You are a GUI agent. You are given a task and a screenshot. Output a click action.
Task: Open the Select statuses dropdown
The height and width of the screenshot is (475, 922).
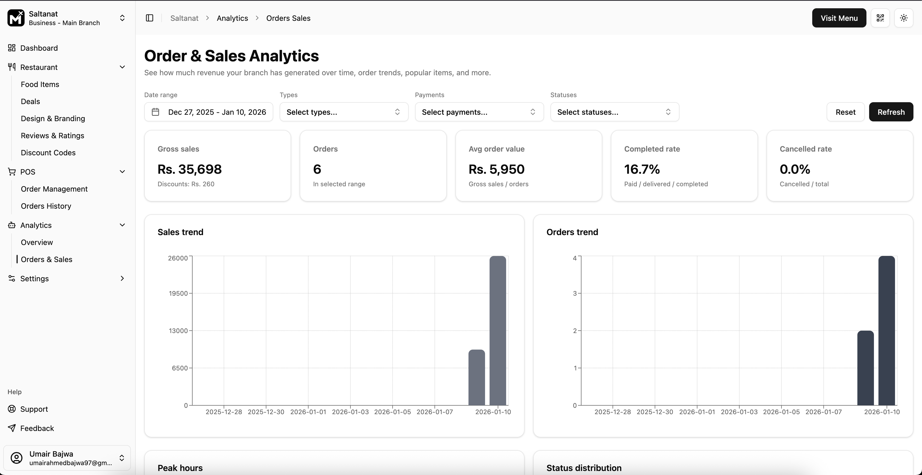click(614, 112)
